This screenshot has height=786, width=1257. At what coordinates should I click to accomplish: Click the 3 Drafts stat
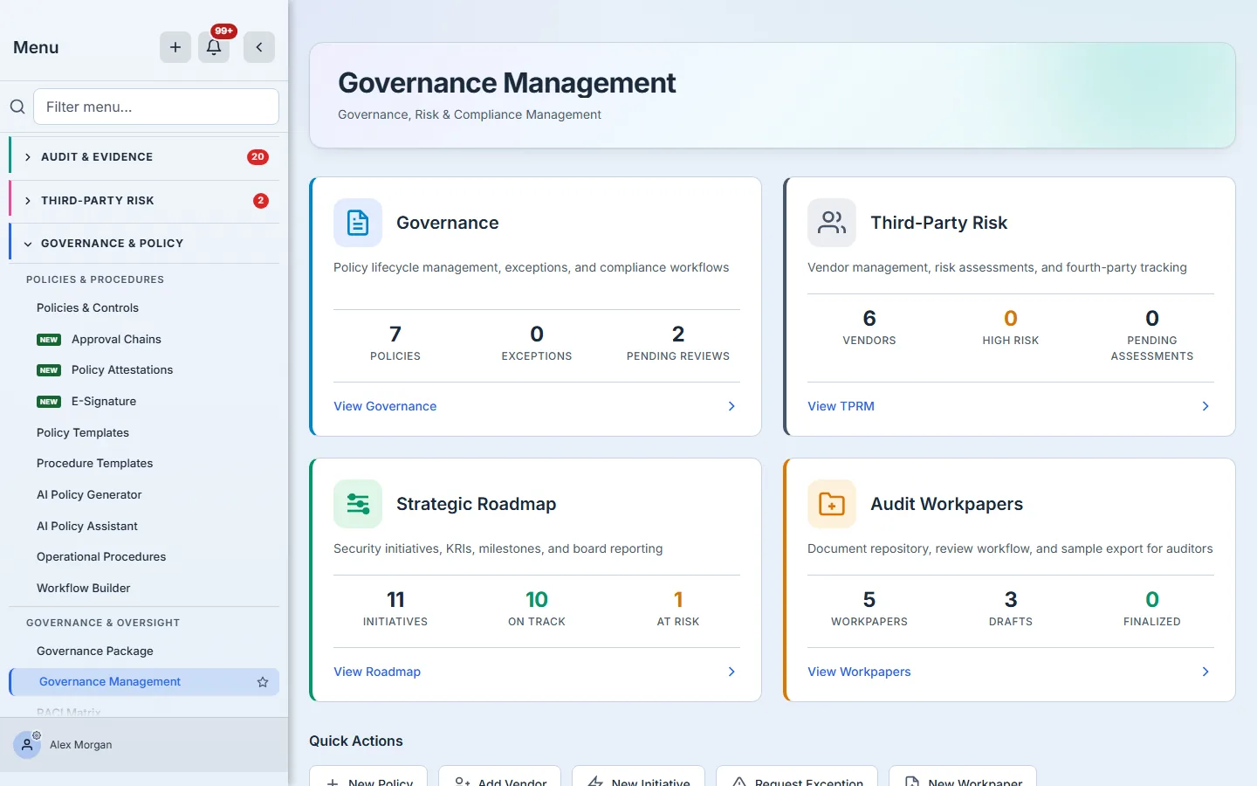coord(1011,608)
